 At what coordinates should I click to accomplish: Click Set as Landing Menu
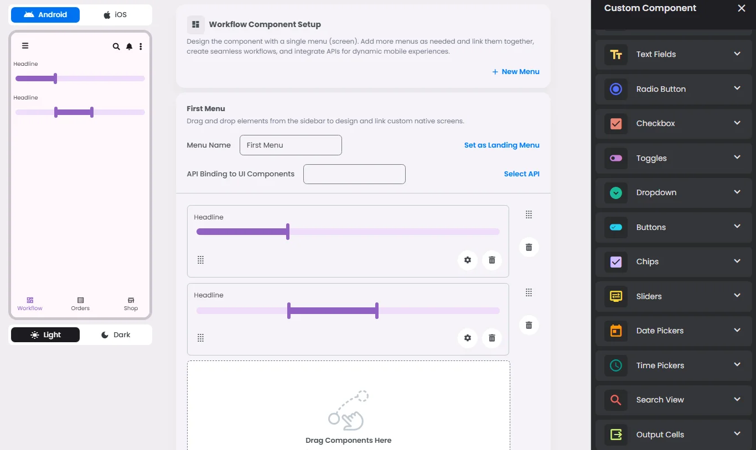pos(501,145)
